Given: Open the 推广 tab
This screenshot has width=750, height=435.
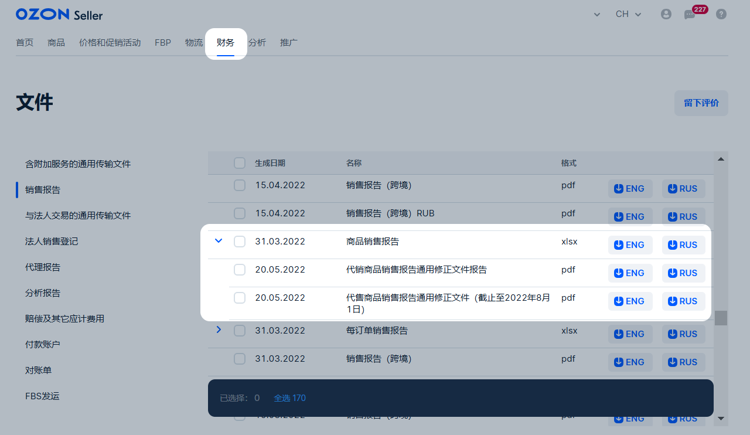Looking at the screenshot, I should (289, 43).
